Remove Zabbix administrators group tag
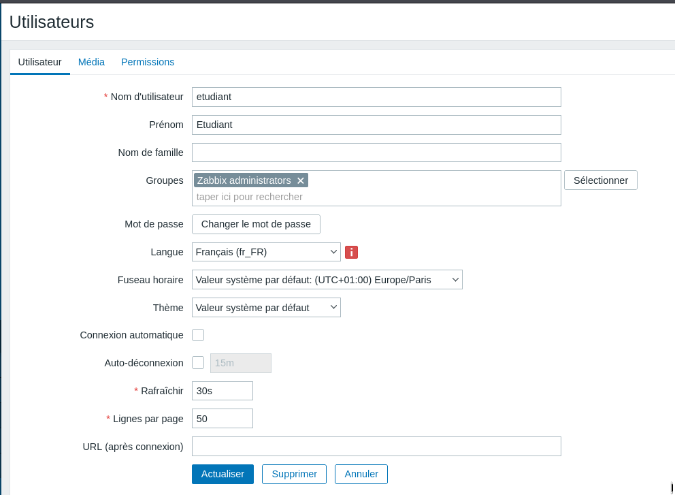The height and width of the screenshot is (495, 675). (301, 180)
